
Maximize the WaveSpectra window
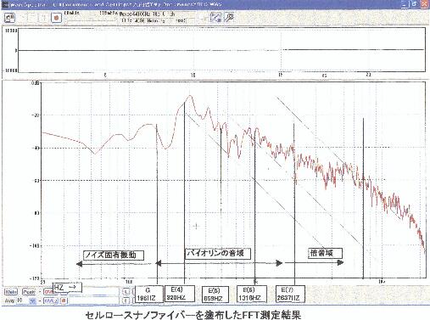point(415,4)
